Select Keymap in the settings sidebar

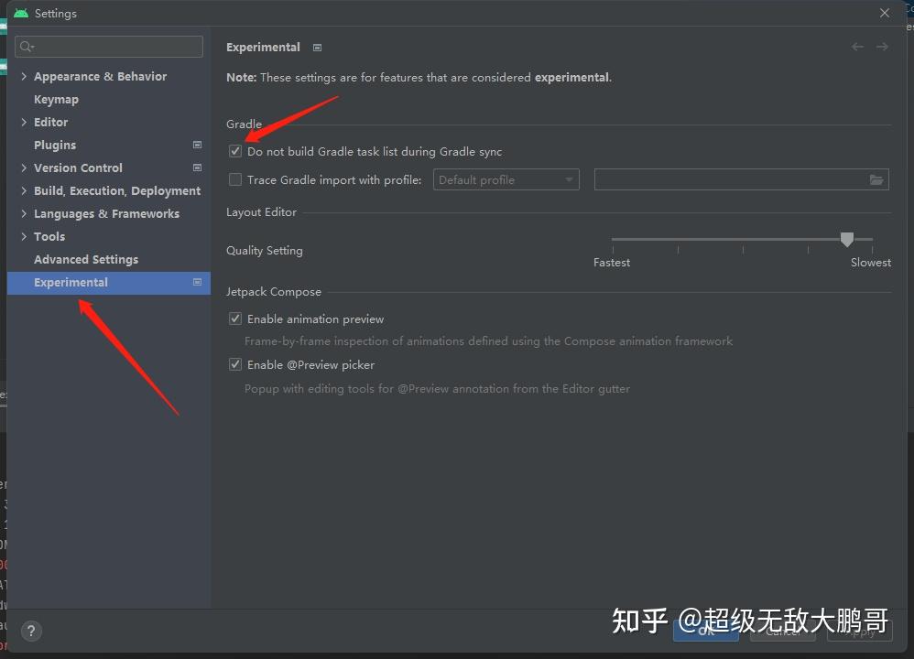(x=56, y=99)
